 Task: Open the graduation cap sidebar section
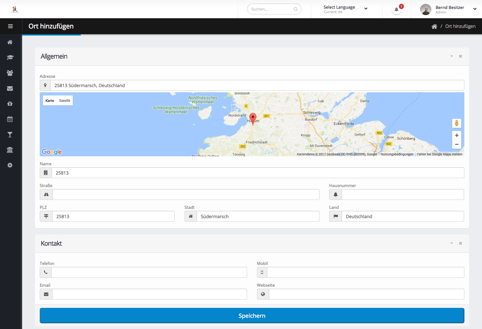(x=10, y=58)
